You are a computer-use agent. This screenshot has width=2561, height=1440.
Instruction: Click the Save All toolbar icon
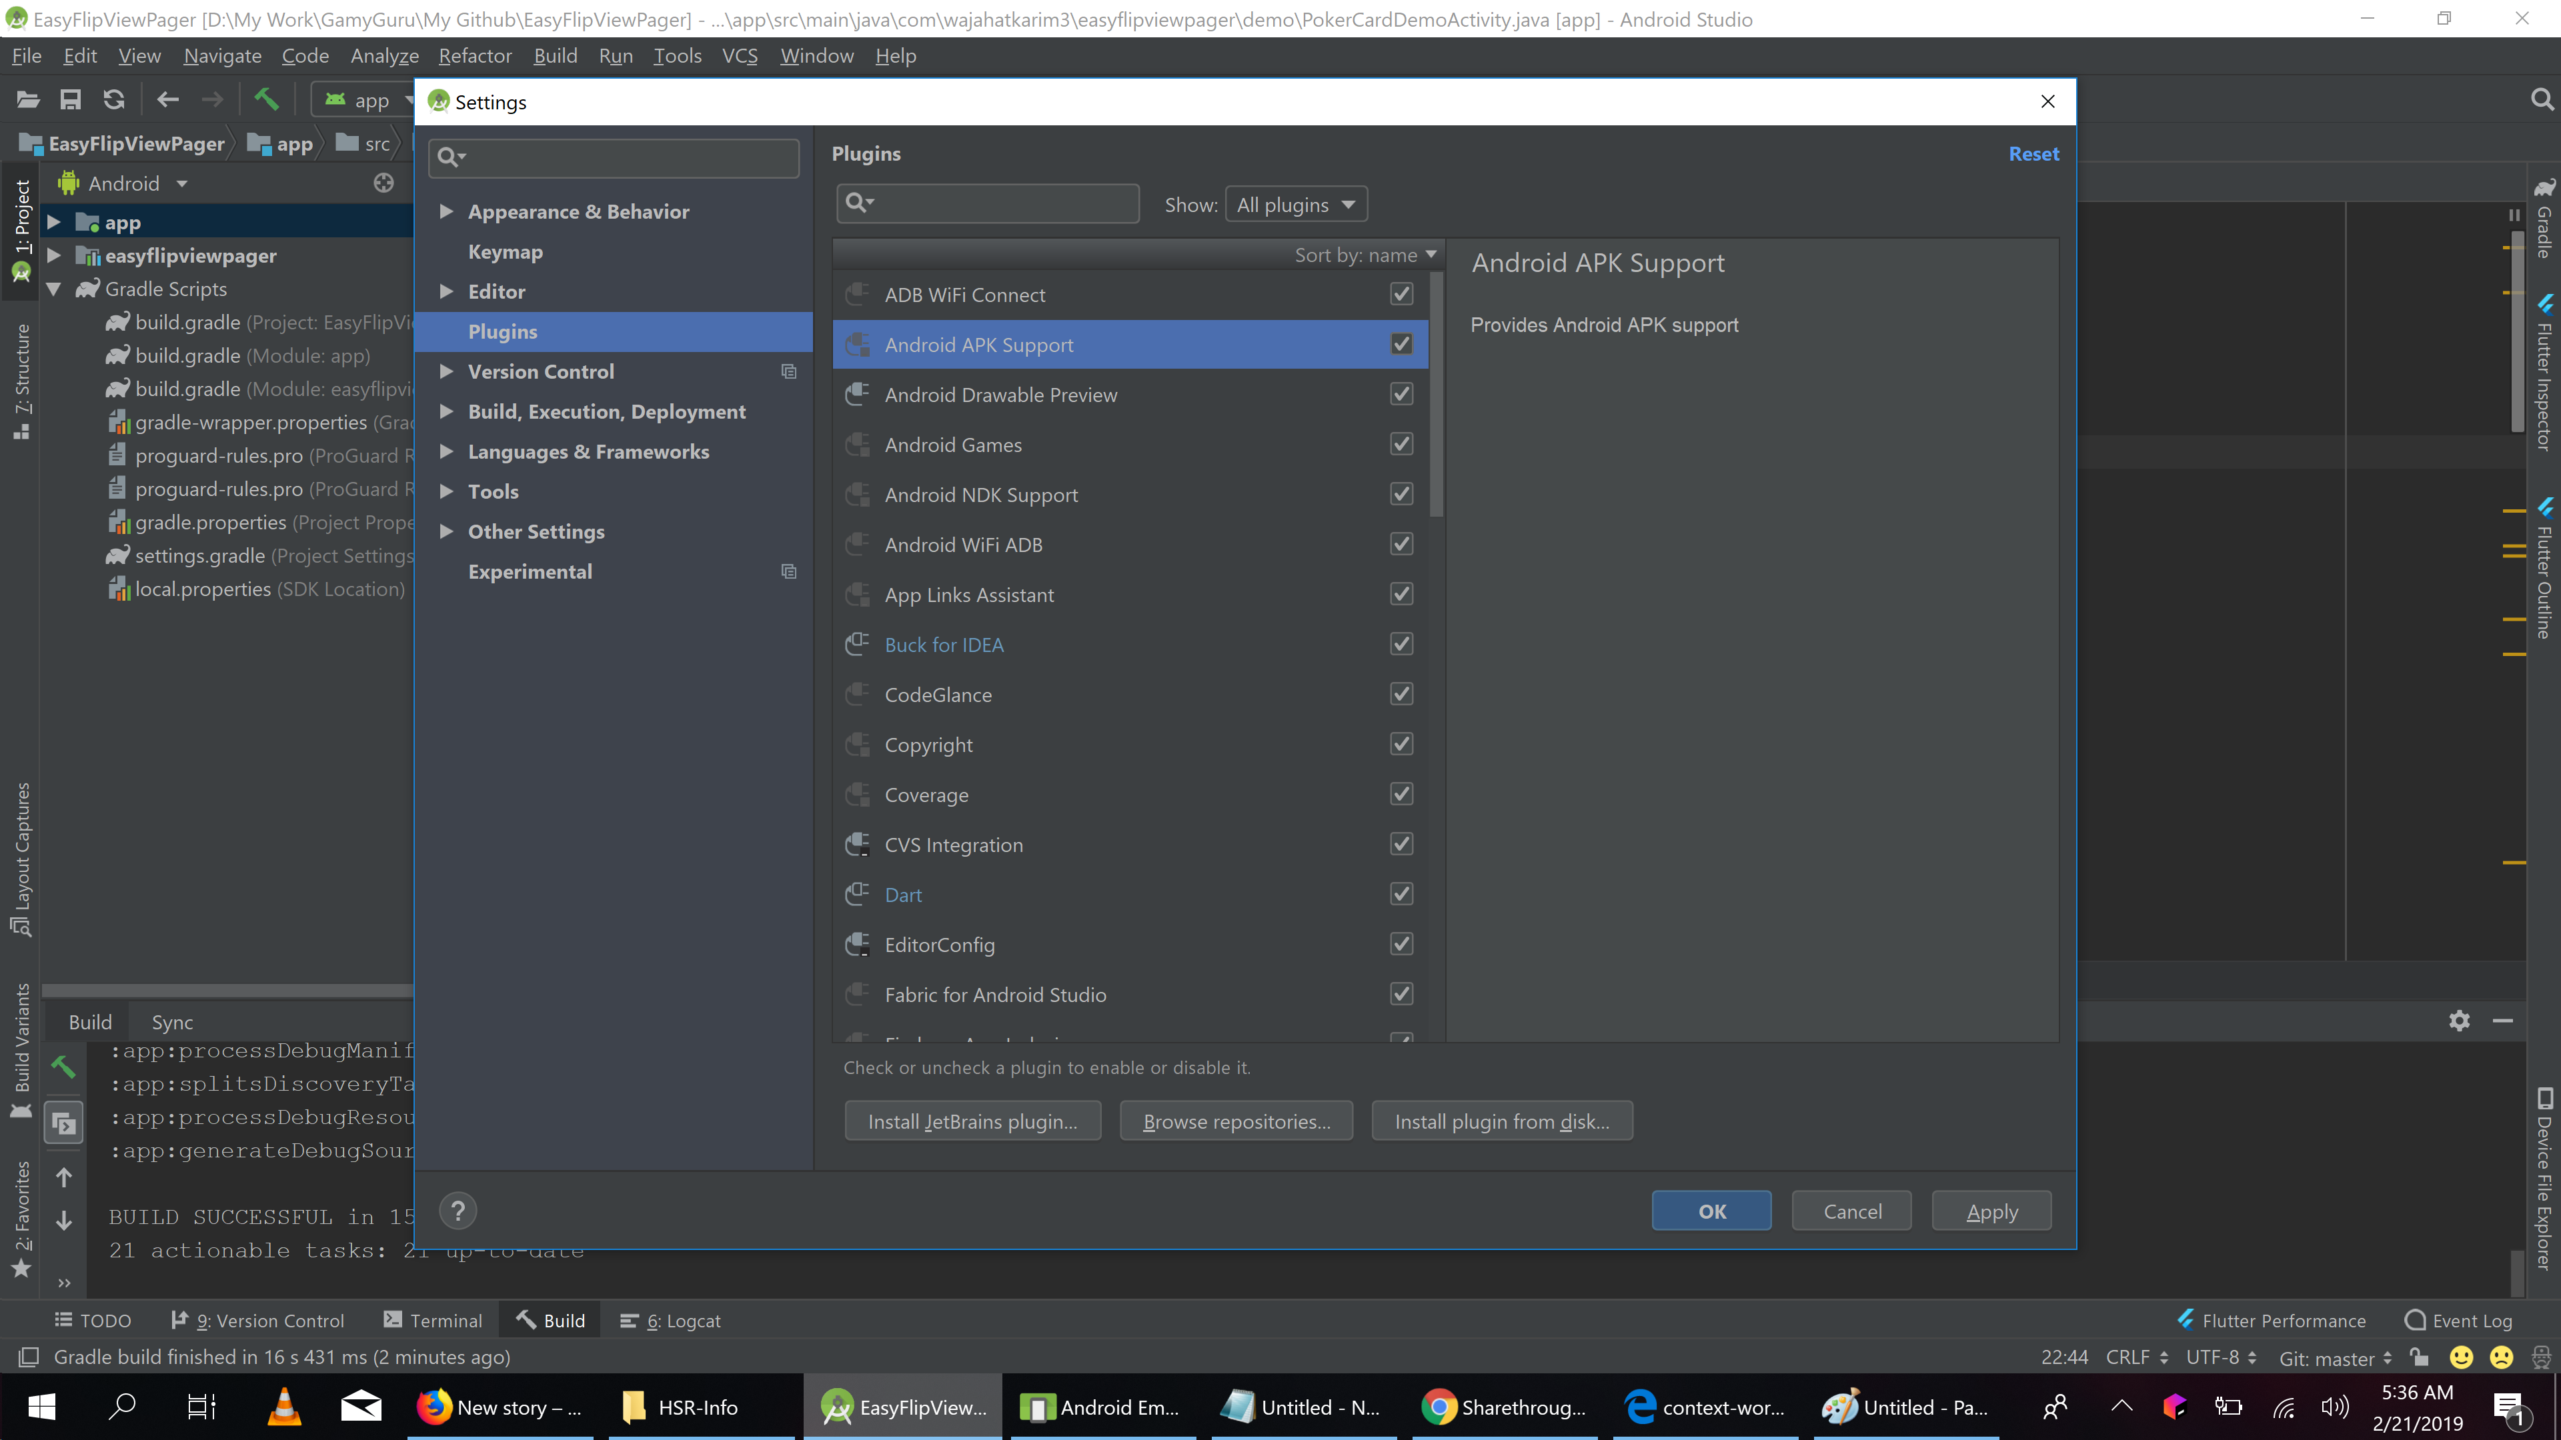point(69,99)
